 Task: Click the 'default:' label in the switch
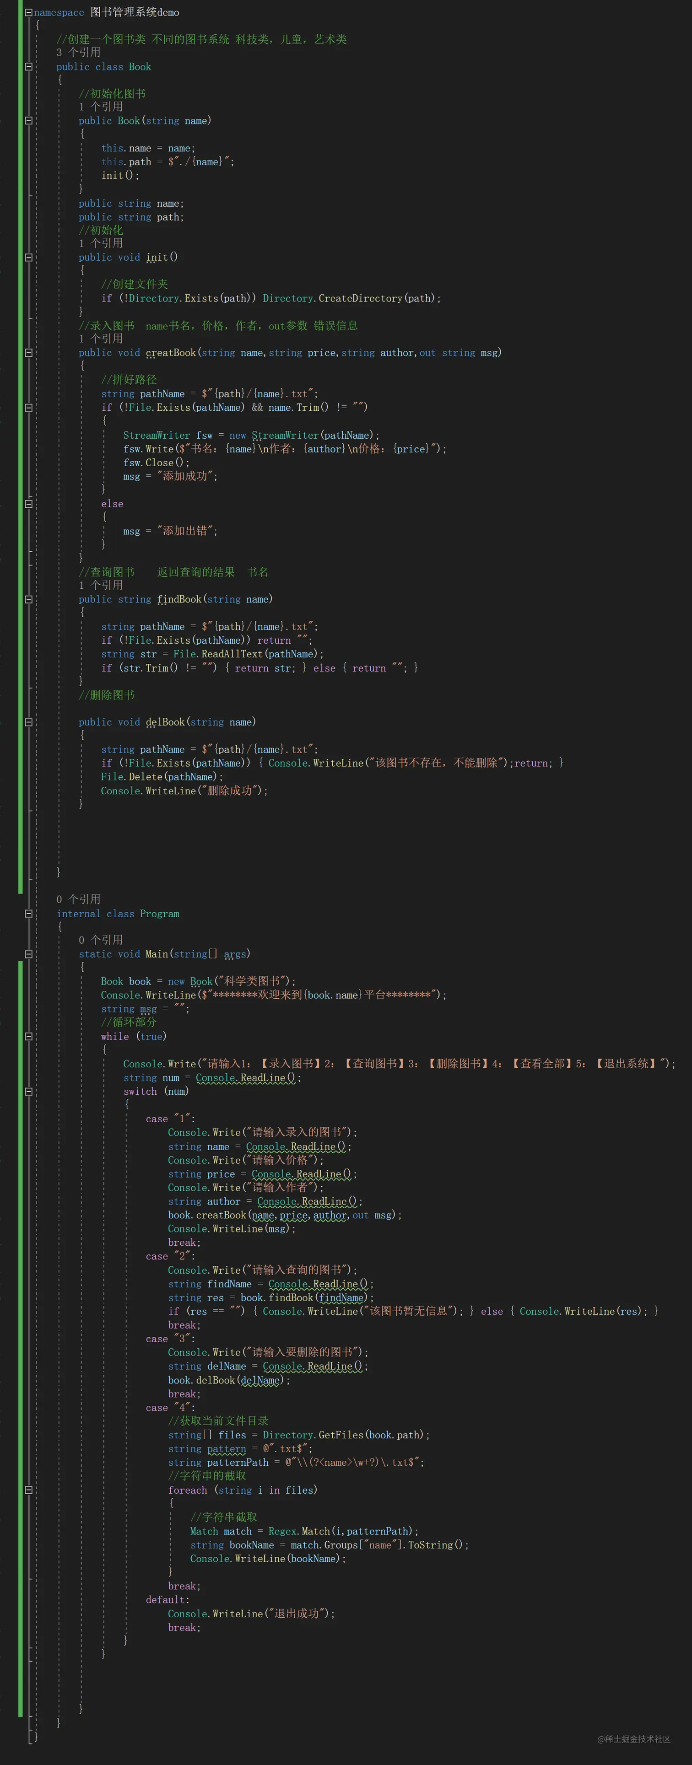coord(168,1600)
